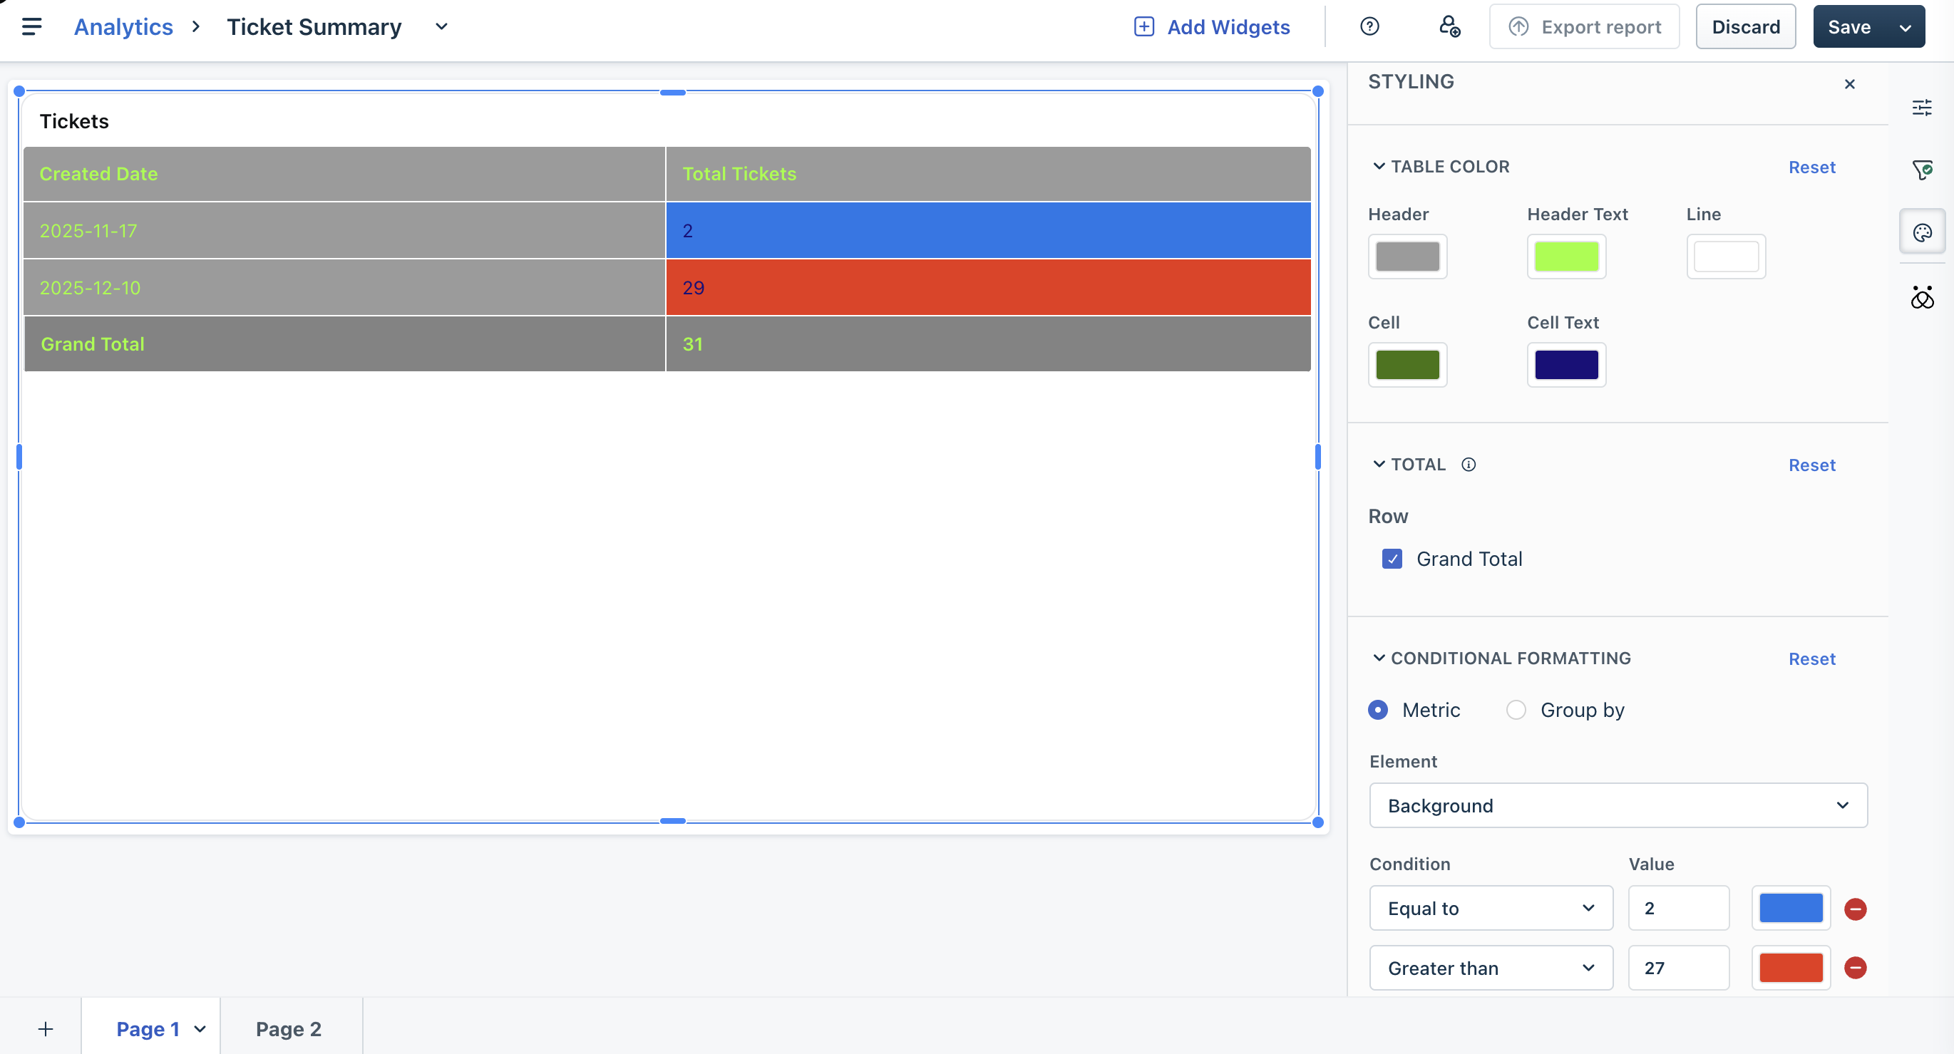Image resolution: width=1954 pixels, height=1054 pixels.
Task: Remove the Greater than 27 condition
Action: click(1855, 968)
